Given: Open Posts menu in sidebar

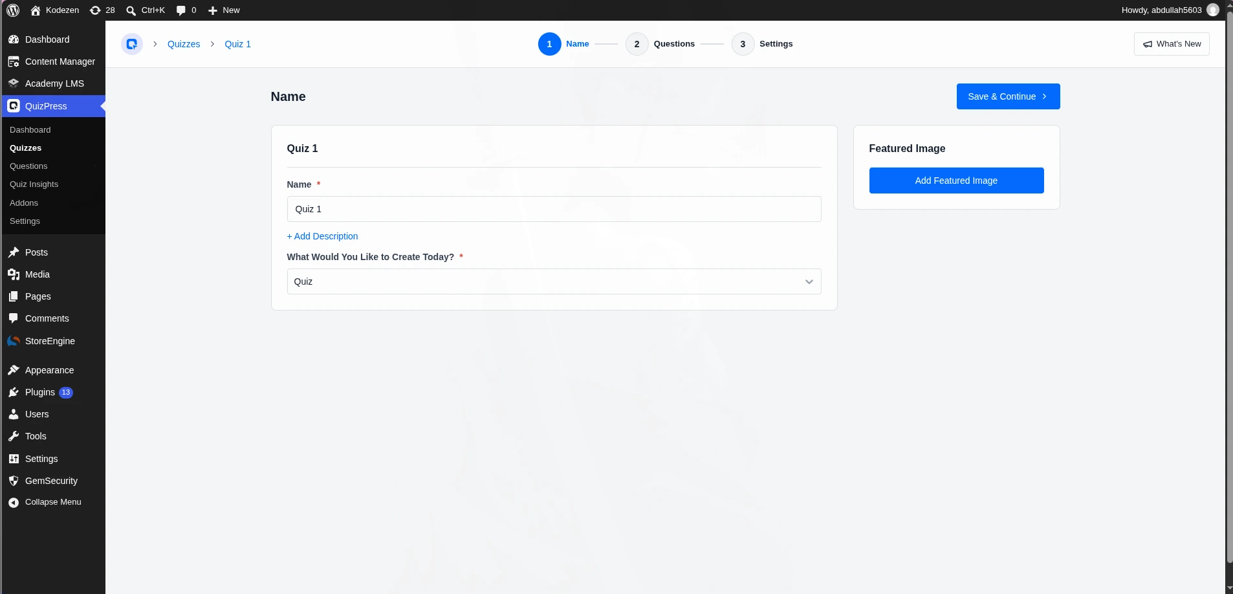Looking at the screenshot, I should pos(53,252).
